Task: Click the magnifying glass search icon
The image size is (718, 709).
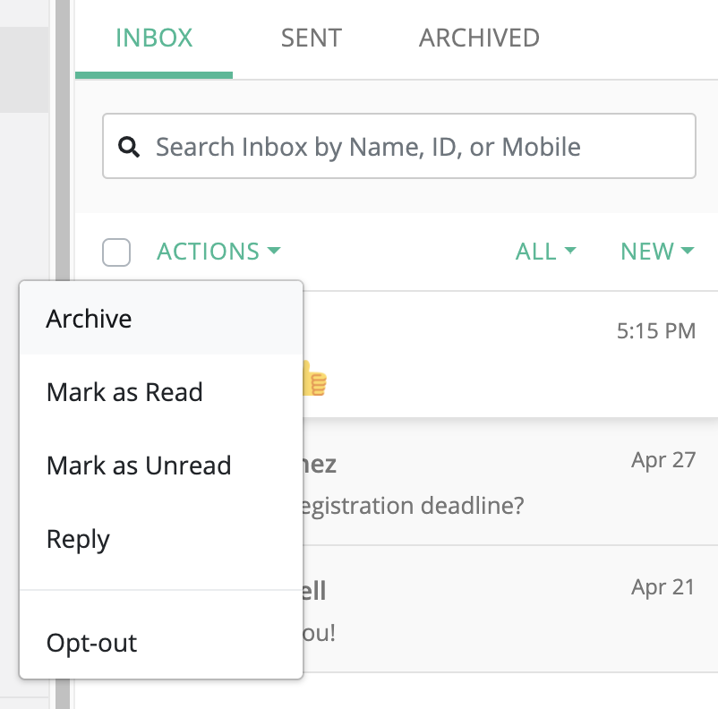Action: point(130,147)
